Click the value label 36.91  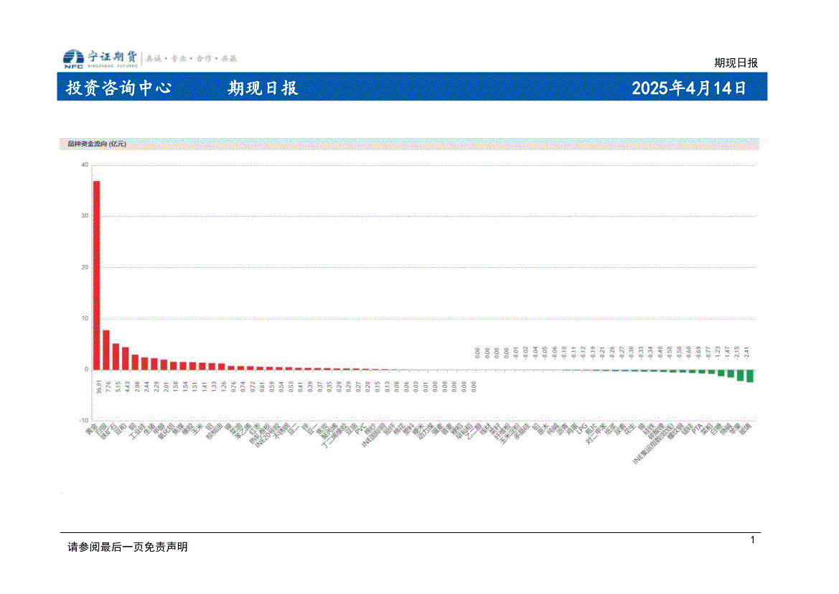tap(99, 387)
